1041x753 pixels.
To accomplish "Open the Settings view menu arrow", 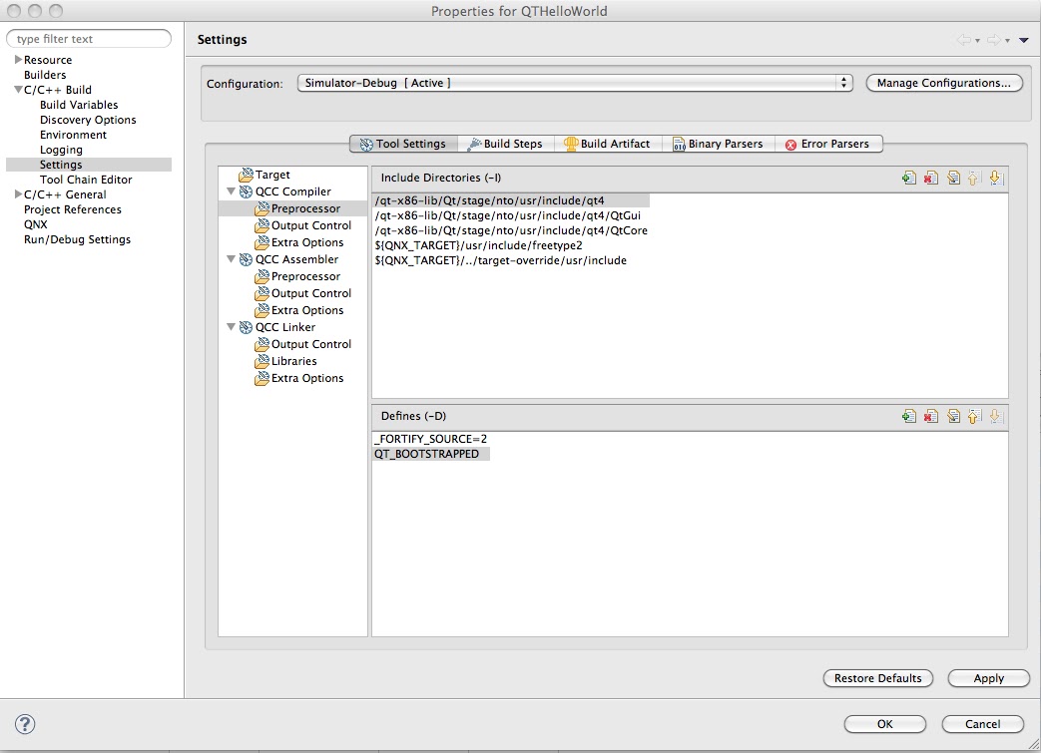I will click(x=1024, y=41).
